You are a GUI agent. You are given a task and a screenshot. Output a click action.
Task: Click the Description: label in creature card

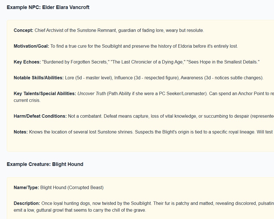(x=27, y=203)
